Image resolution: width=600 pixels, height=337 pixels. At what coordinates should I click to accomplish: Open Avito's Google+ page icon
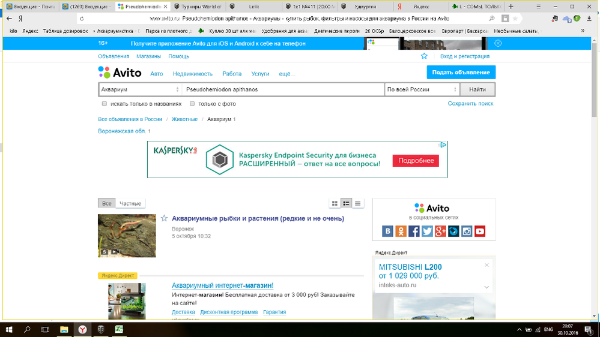pyautogui.click(x=440, y=231)
